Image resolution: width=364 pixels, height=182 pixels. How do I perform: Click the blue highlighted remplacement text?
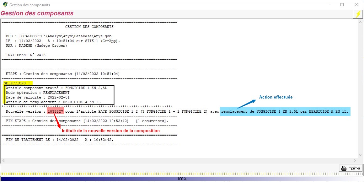tap(285, 111)
